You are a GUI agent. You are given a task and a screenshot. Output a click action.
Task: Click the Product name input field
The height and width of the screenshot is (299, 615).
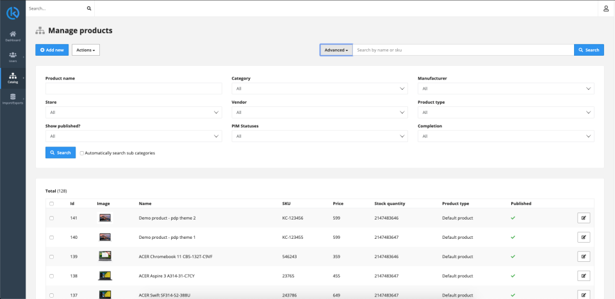133,88
